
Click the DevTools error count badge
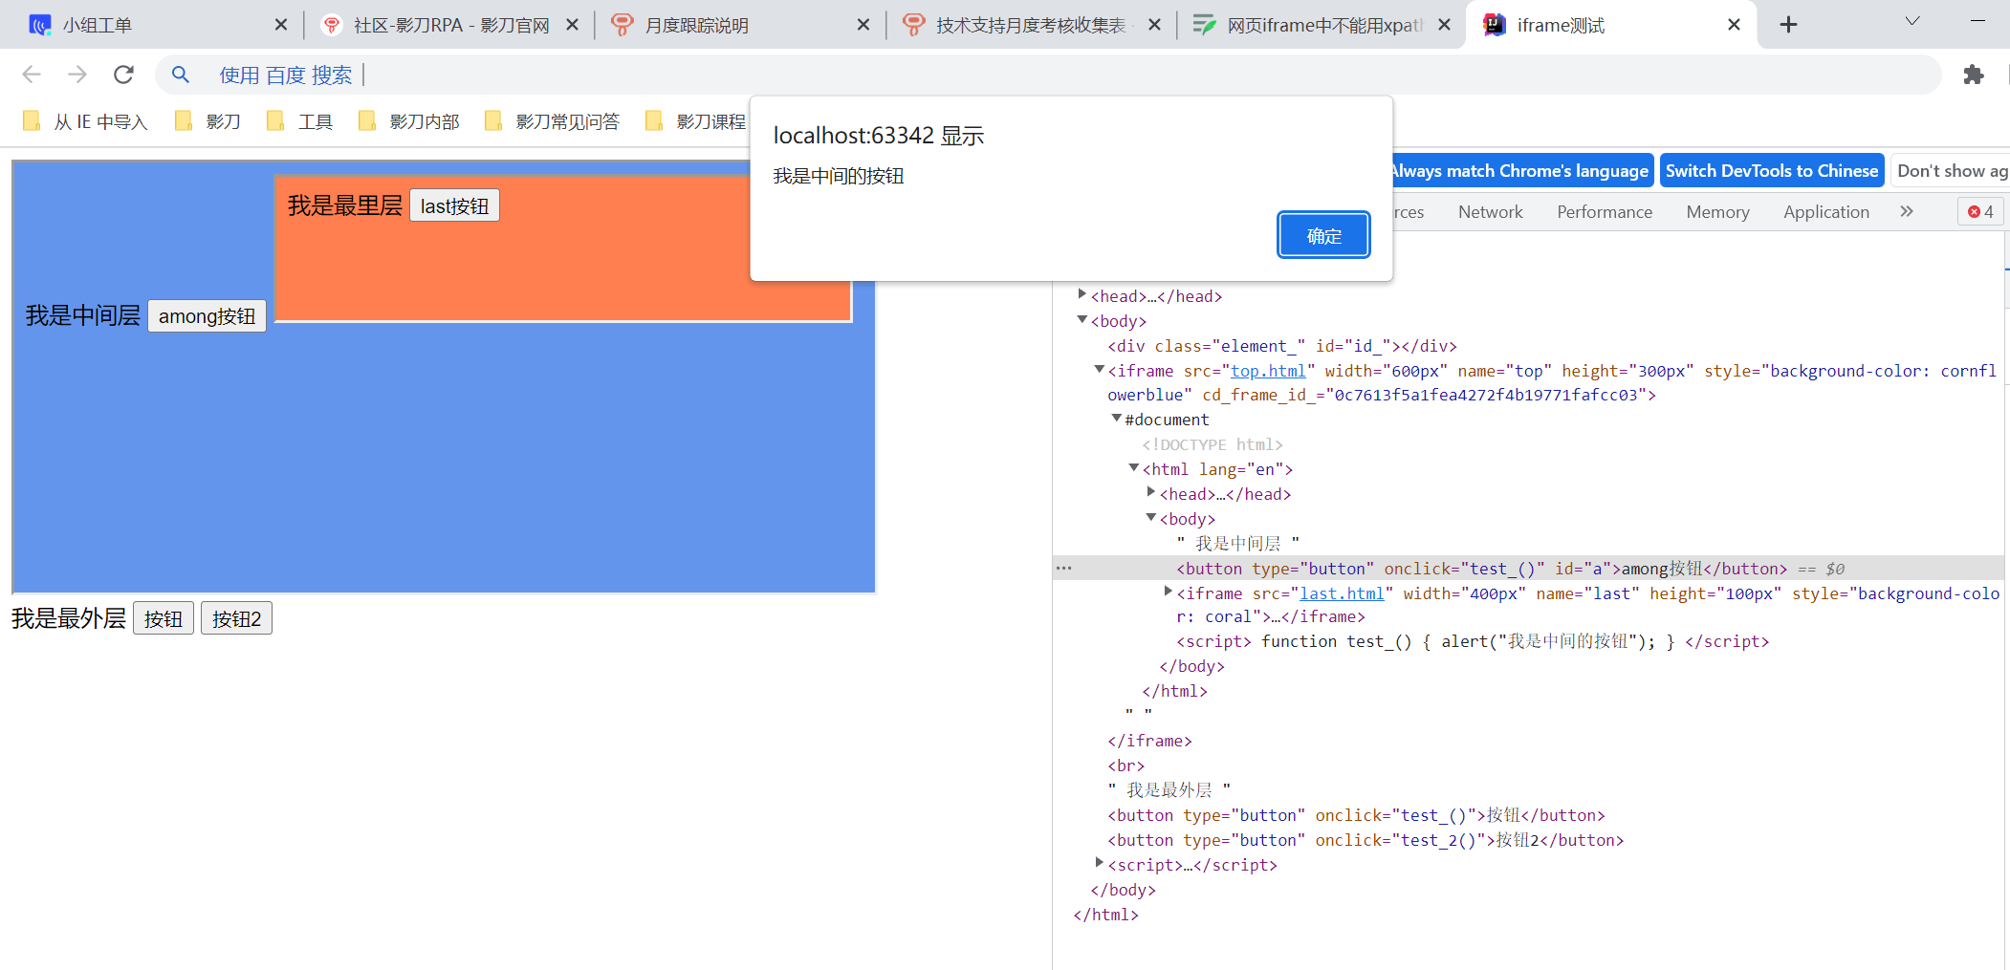[1980, 212]
